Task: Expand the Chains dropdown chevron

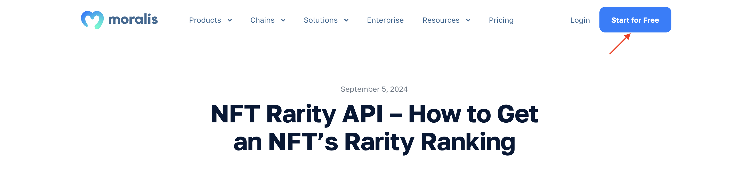Action: (283, 20)
